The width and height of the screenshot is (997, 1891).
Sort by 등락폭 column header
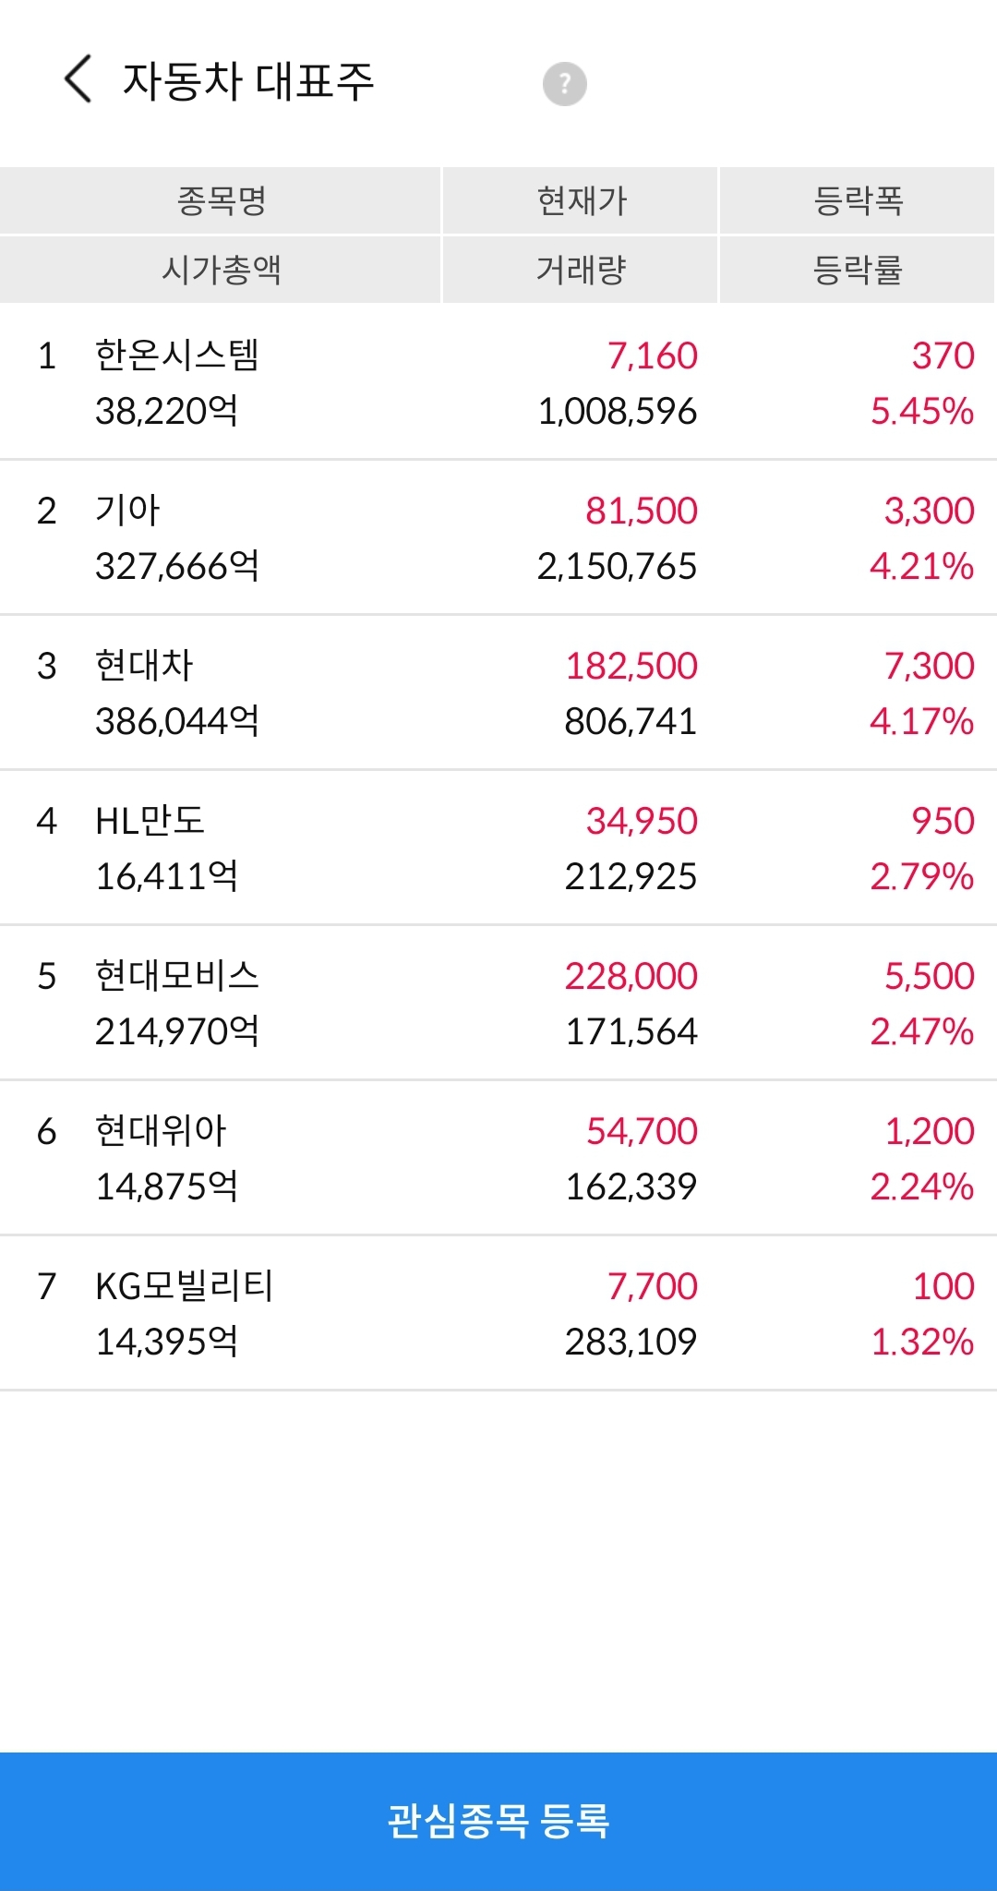[858, 200]
